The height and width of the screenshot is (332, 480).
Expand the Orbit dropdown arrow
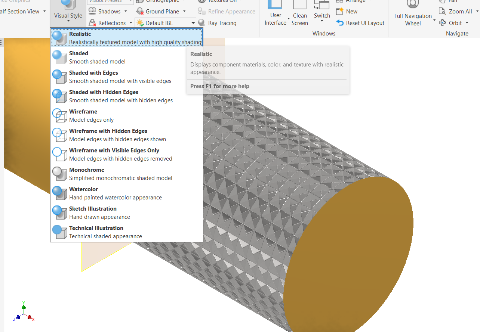tap(467, 23)
